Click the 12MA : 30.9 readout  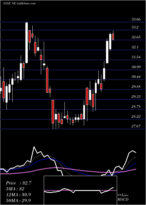[x=18, y=194]
